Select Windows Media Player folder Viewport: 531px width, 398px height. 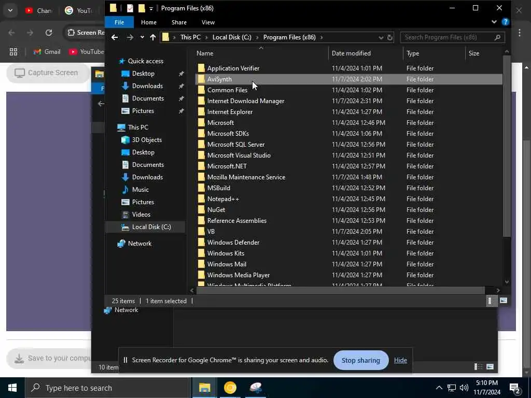click(239, 275)
